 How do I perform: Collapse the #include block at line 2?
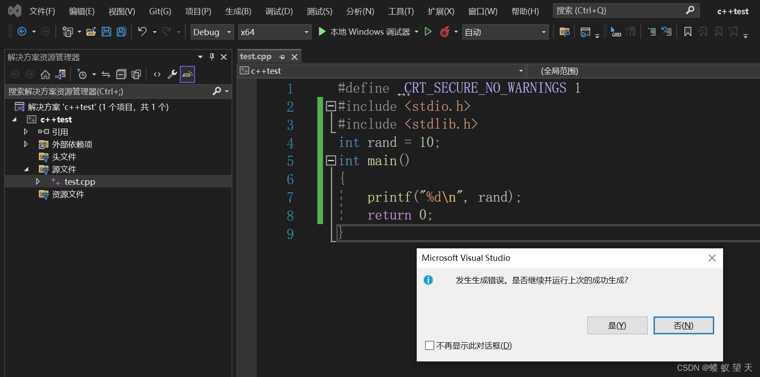331,106
